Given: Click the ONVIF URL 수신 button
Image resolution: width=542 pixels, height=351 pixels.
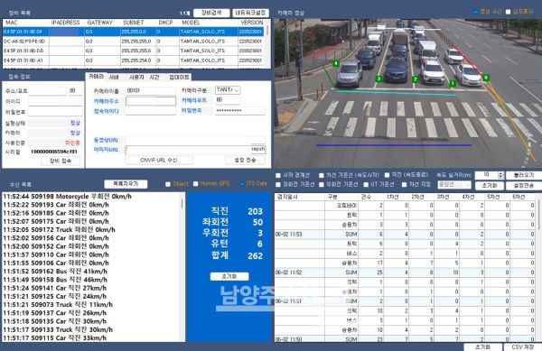Looking at the screenshot, I should 159,160.
